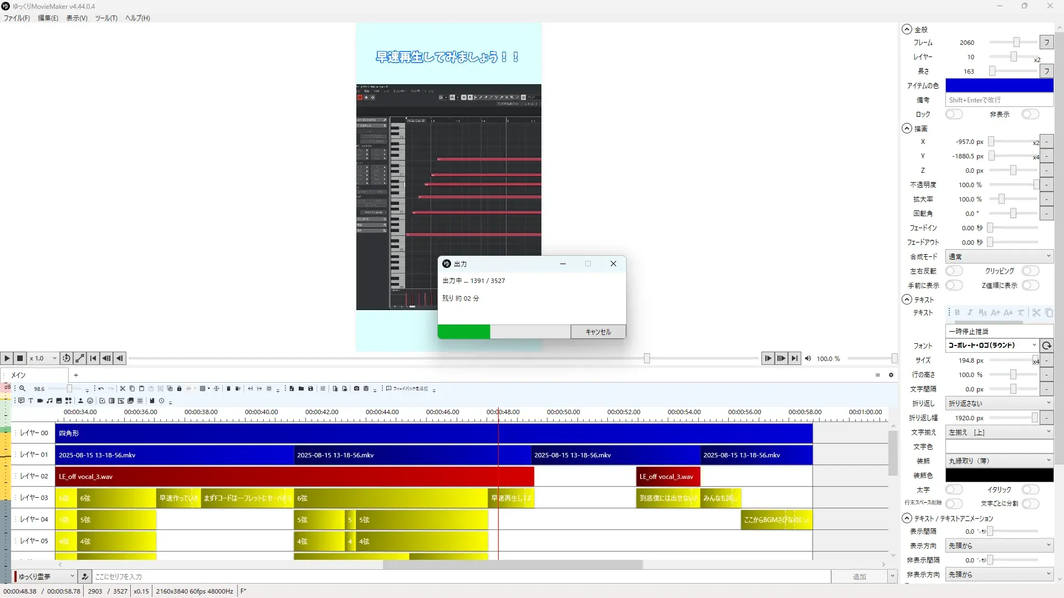Image resolution: width=1064 pixels, height=598 pixels.
Task: Toggle the ロック switch
Action: [953, 114]
